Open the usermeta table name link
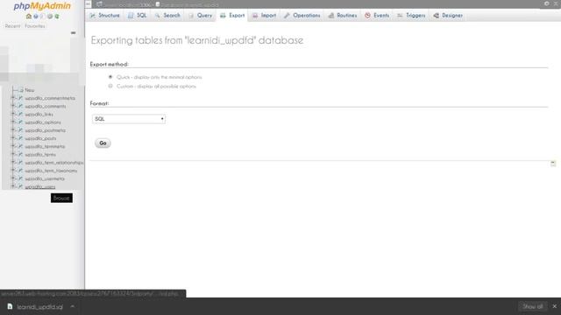The image size is (561, 315). pos(45,178)
